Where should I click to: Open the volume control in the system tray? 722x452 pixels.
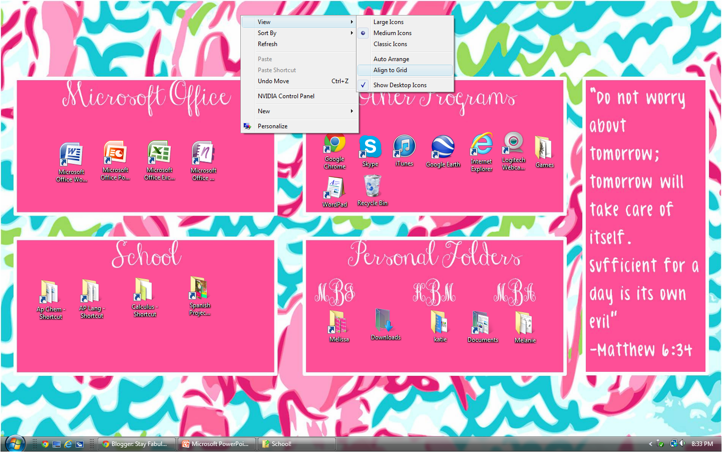pyautogui.click(x=682, y=443)
